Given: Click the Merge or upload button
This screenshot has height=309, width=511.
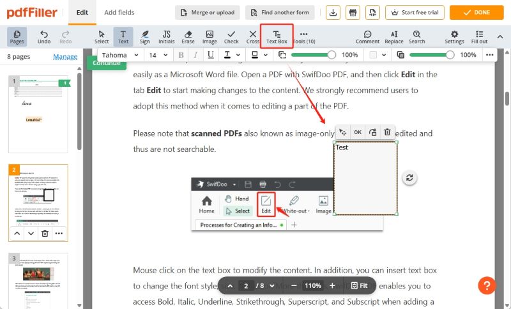Looking at the screenshot, I should pyautogui.click(x=208, y=12).
